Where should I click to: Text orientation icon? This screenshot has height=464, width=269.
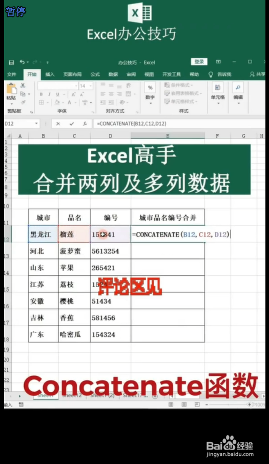point(122,103)
